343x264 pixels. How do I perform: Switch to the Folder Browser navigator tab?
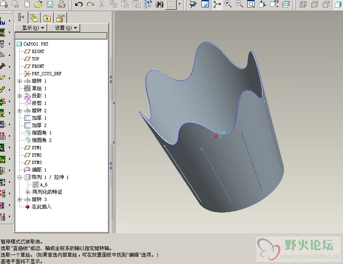point(34,18)
